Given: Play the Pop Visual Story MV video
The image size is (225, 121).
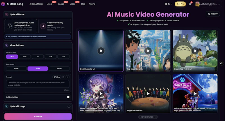Looking at the screenshot, I should [x=148, y=51].
